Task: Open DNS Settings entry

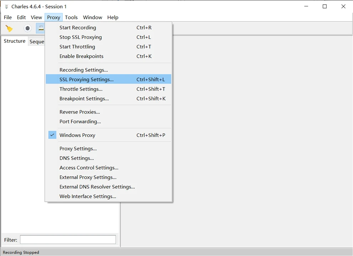Action: pyautogui.click(x=108, y=158)
